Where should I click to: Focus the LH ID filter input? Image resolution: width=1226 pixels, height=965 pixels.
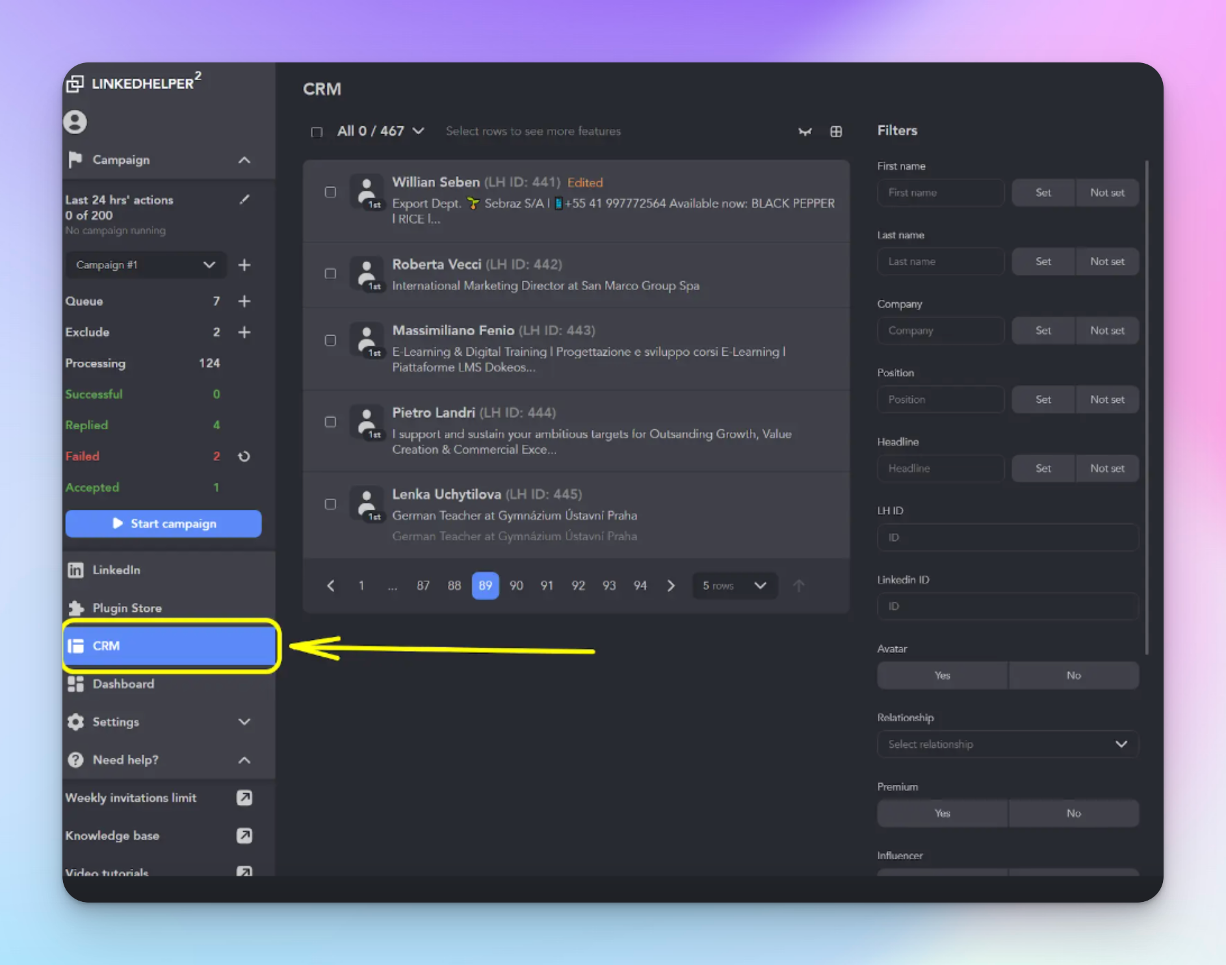coord(1008,538)
